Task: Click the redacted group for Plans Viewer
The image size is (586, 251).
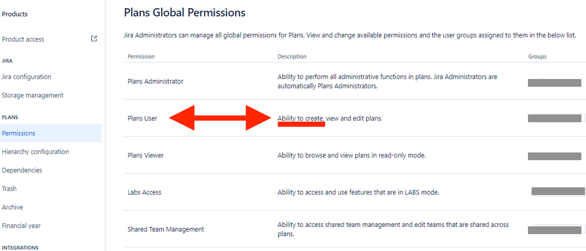Action: pos(554,156)
